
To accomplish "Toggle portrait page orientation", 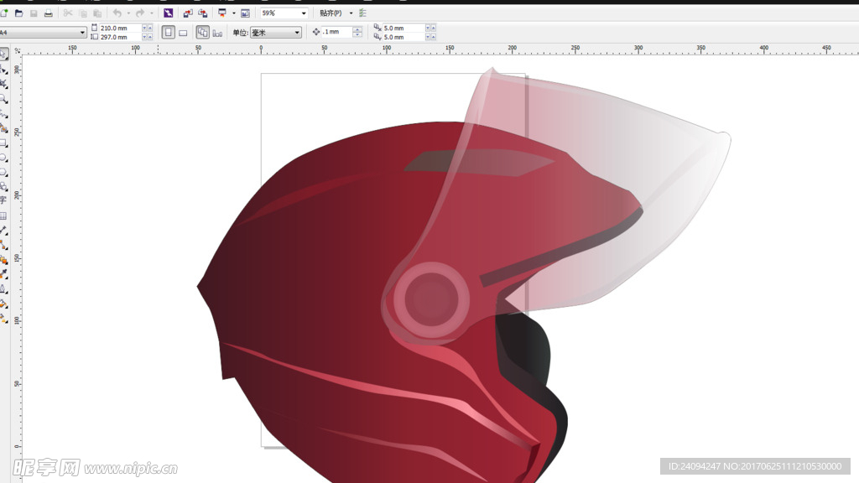I will [x=168, y=32].
